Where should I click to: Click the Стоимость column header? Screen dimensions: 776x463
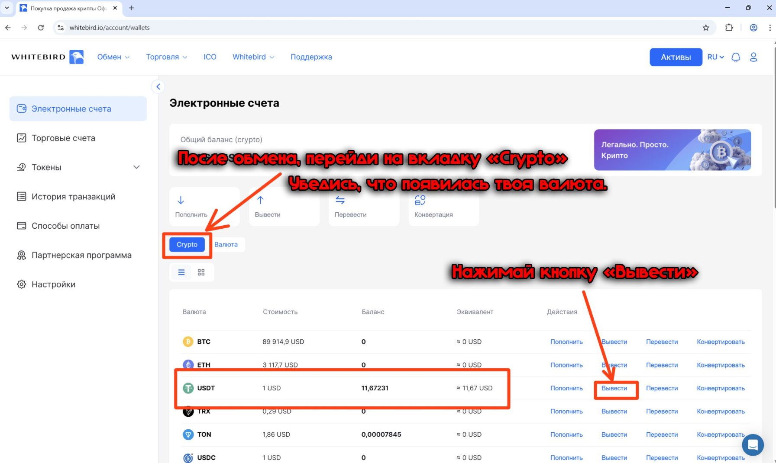(280, 312)
